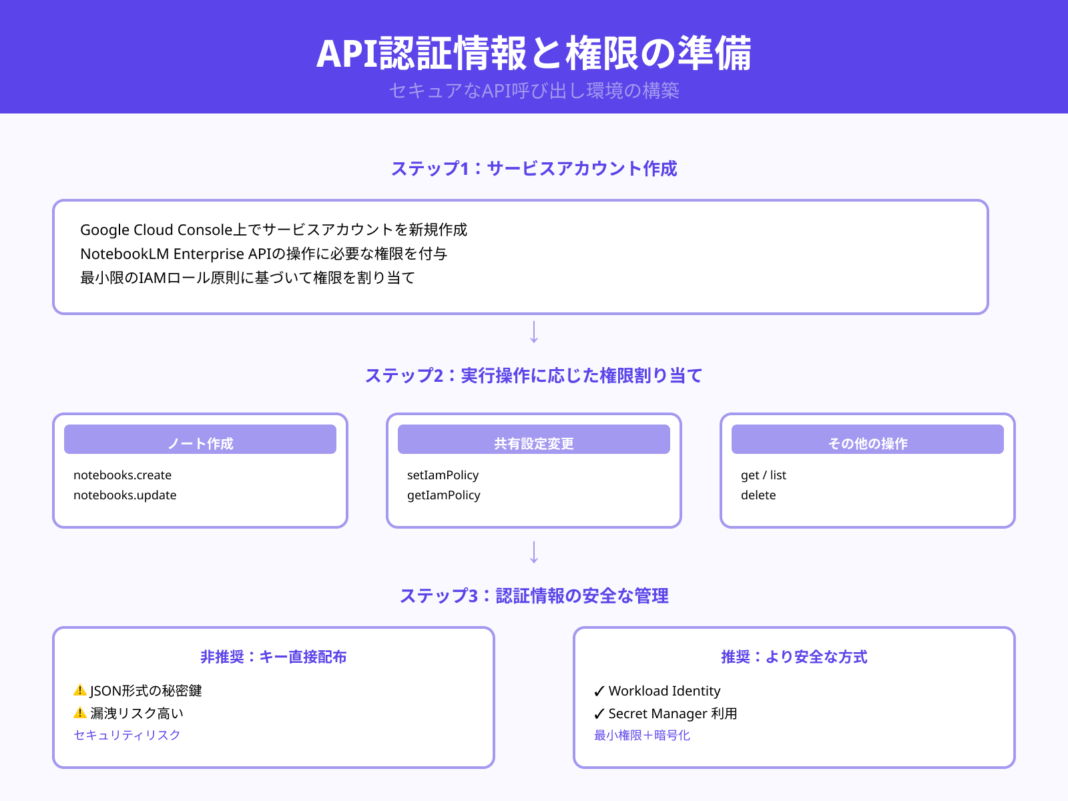The image size is (1068, 801).
Task: Select the checkmark next to Workload Identity
Action: coord(599,691)
